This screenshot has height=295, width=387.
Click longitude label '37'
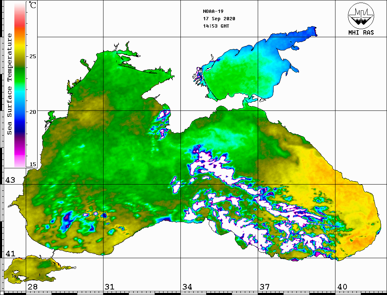click(265, 287)
